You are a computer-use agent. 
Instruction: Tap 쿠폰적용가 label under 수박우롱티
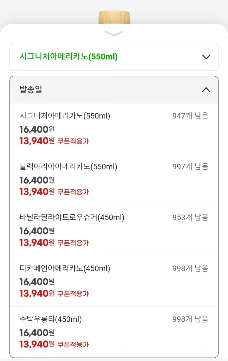pos(73,344)
